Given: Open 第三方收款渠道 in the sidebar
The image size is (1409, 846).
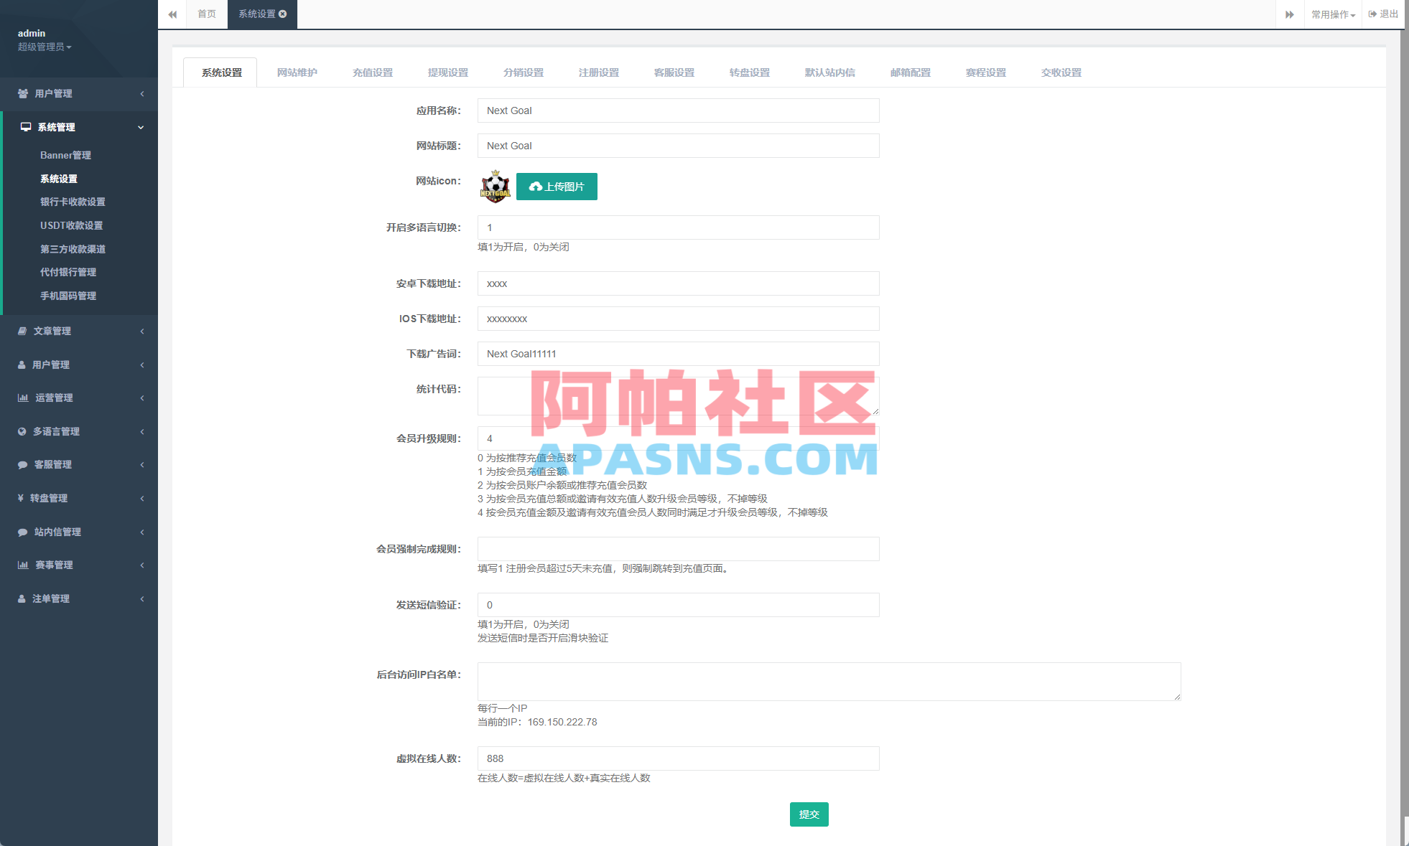Looking at the screenshot, I should point(73,249).
